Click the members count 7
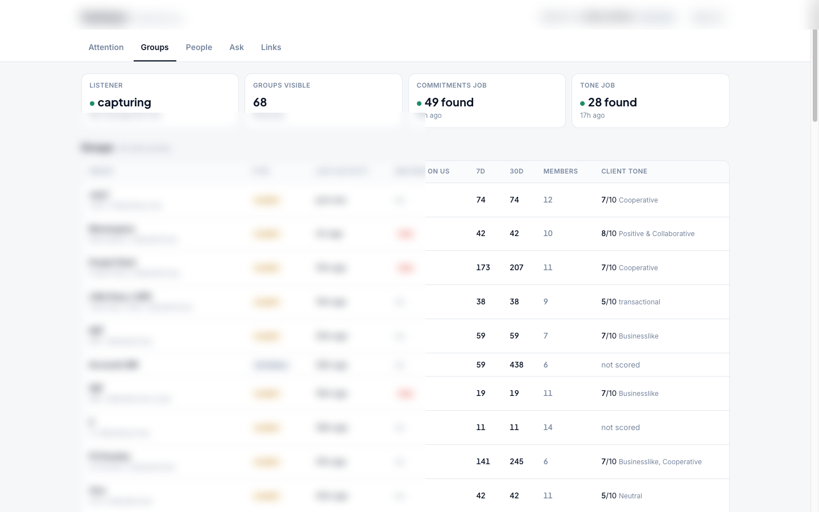 [545, 336]
